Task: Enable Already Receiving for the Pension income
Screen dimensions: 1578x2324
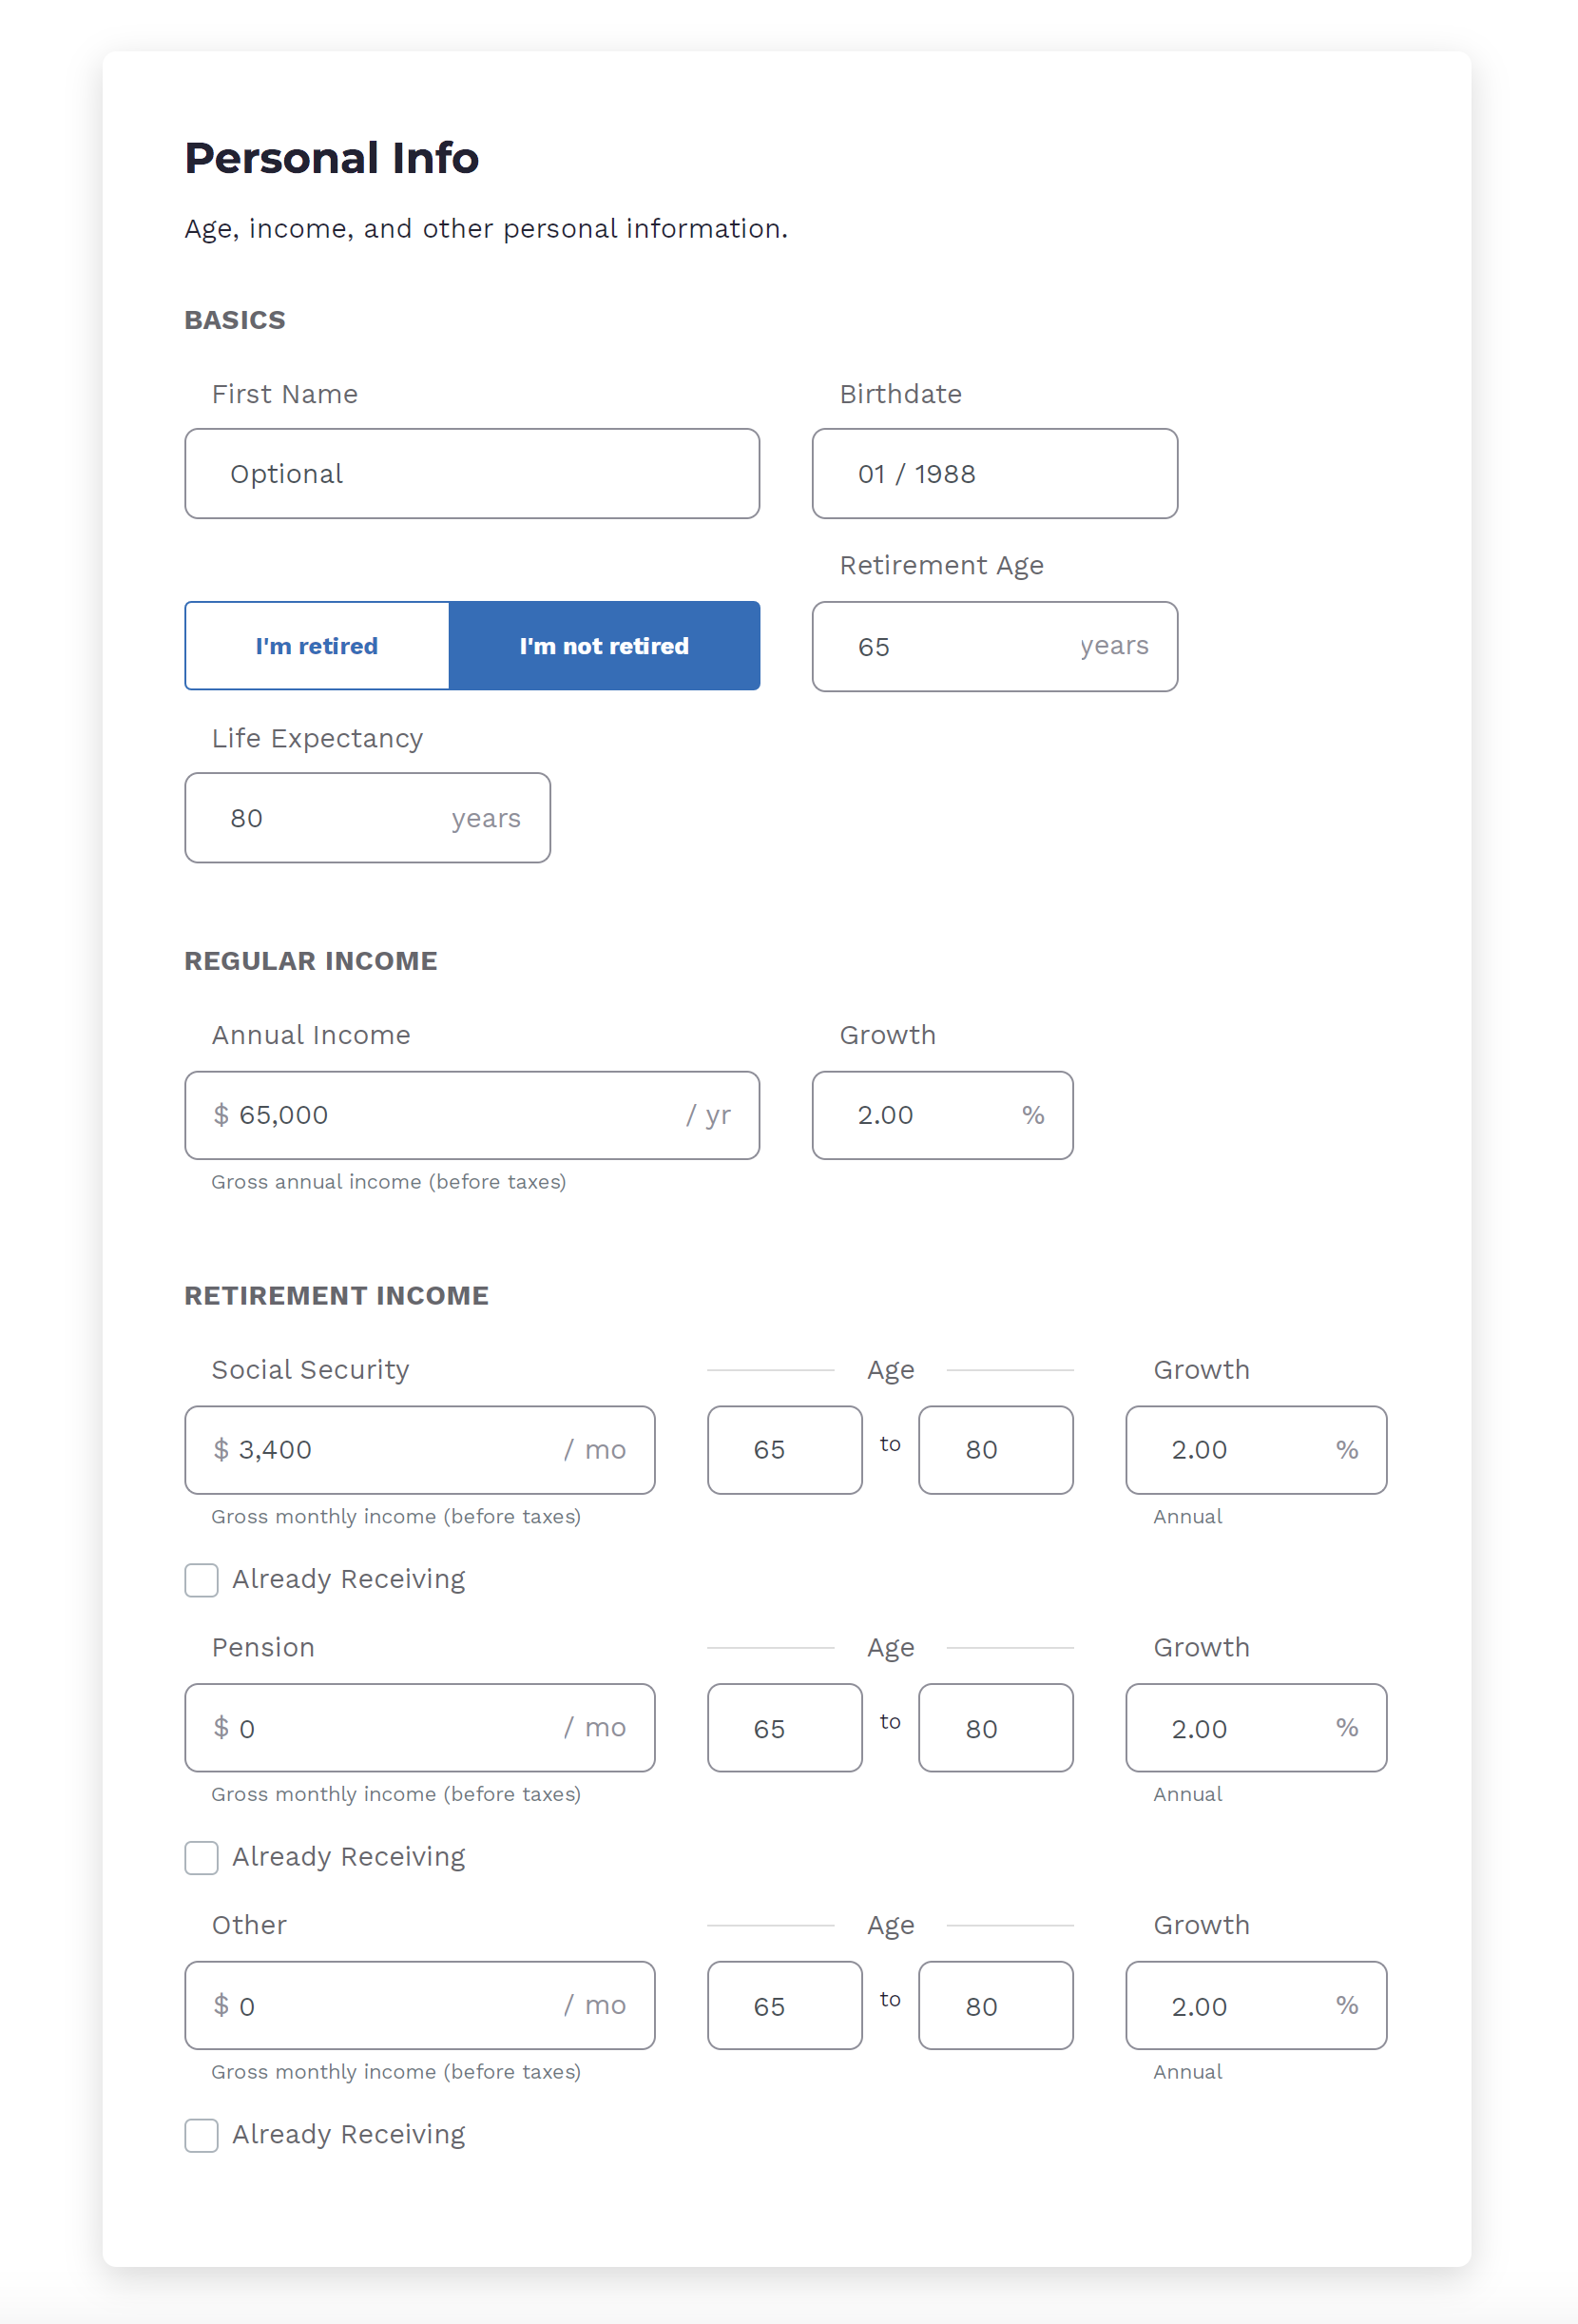Action: [201, 1857]
